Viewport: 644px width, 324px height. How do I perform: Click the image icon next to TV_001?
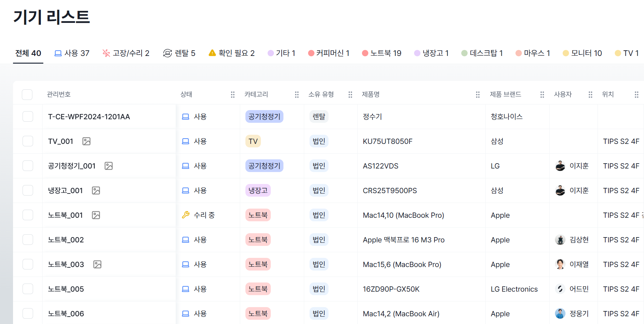(x=86, y=141)
